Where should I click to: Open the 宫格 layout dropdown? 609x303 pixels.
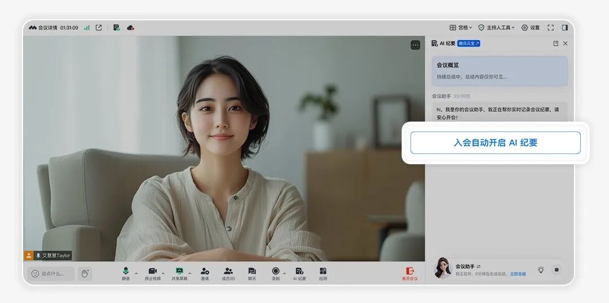pos(461,28)
